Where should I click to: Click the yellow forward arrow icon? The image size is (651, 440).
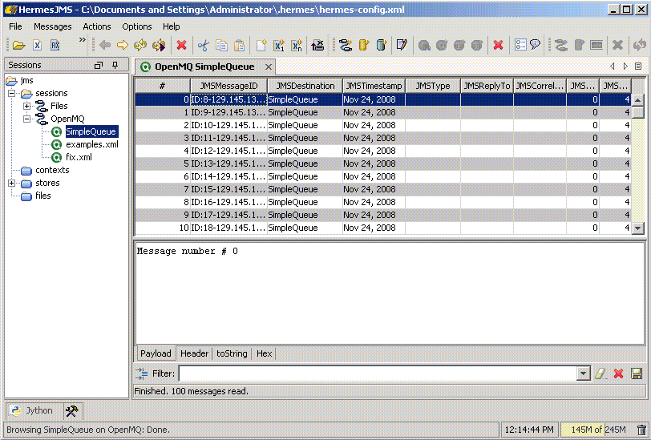pos(123,46)
